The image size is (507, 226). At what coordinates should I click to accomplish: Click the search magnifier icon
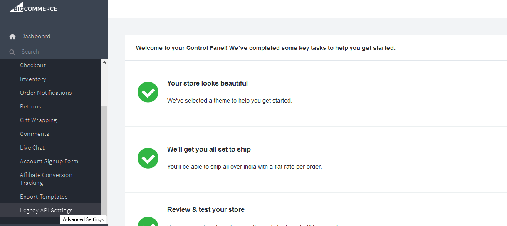pos(12,52)
